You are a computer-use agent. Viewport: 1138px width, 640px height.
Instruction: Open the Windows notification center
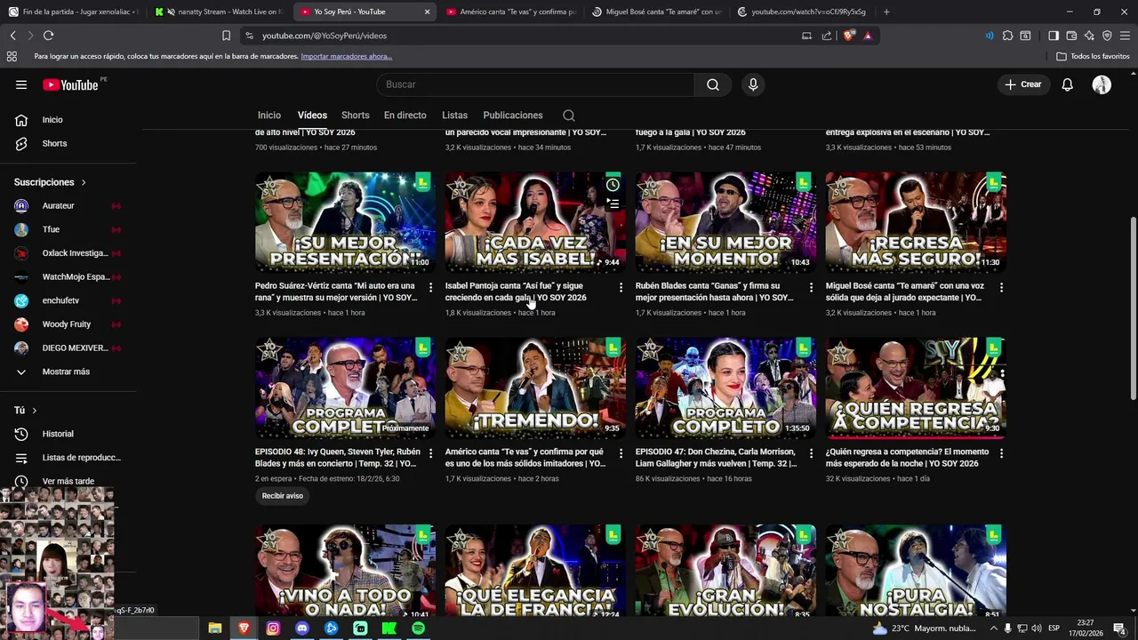click(1119, 628)
